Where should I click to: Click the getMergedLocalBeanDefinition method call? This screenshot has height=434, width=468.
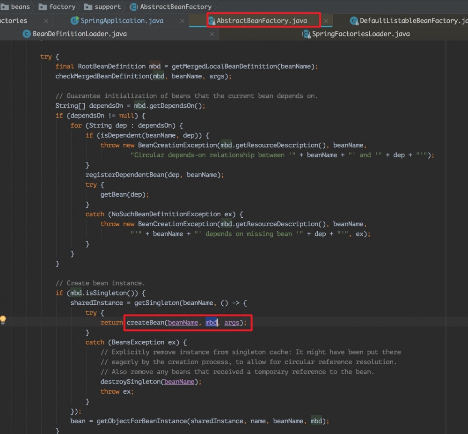[225, 66]
